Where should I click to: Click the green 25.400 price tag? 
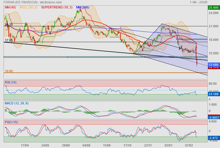pos(213,8)
